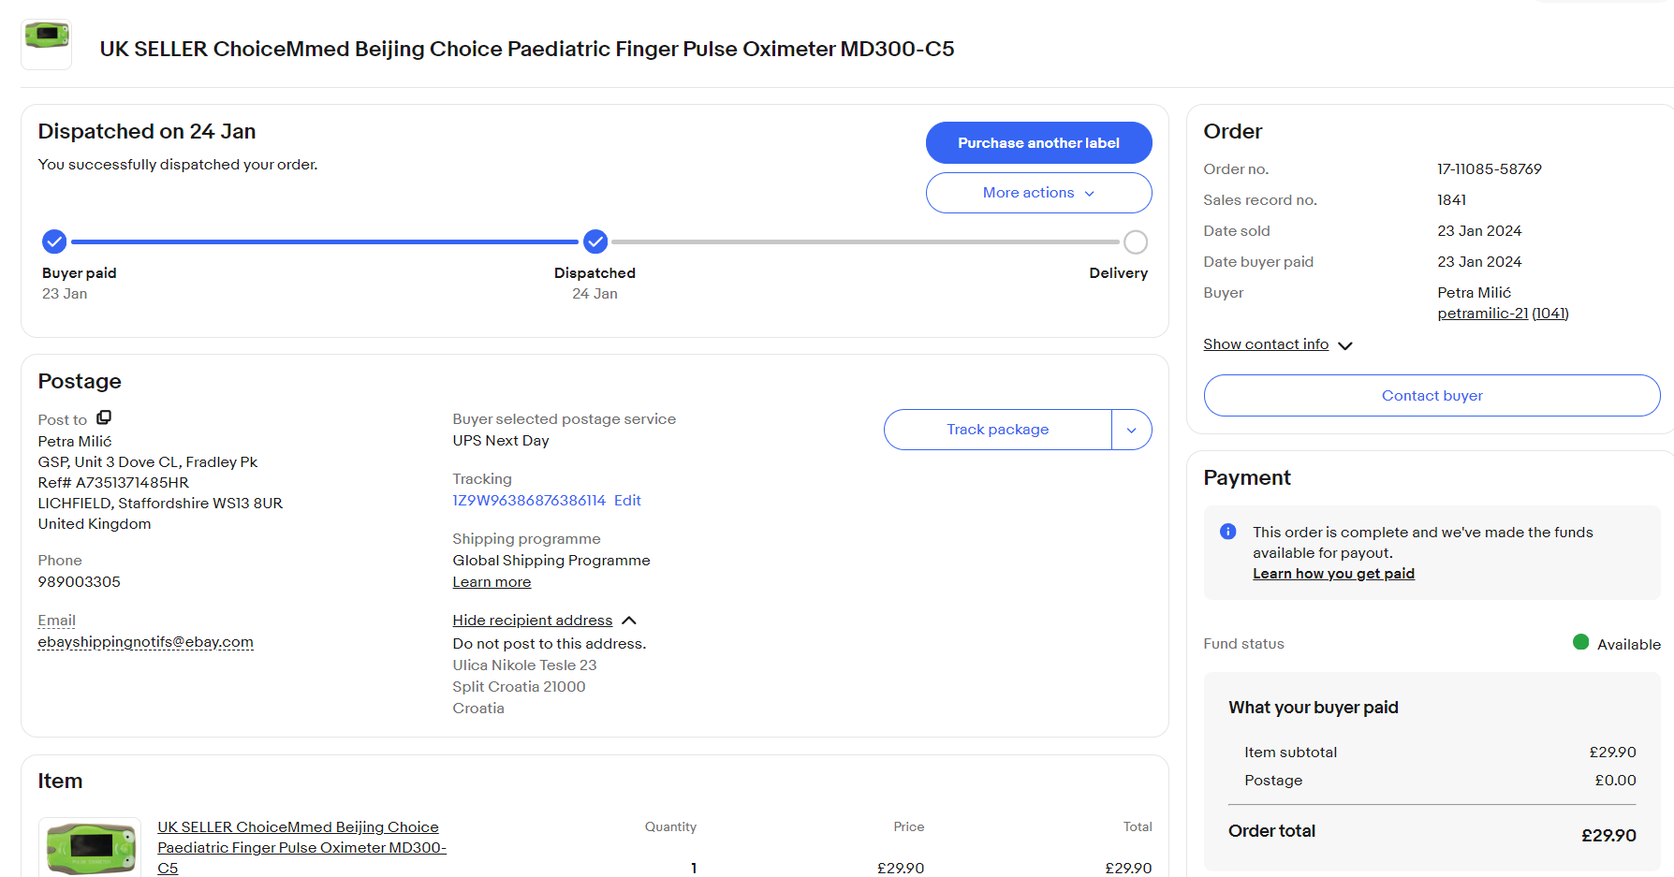Click the green Available fund status dot
This screenshot has height=877, width=1674.
pos(1580,642)
